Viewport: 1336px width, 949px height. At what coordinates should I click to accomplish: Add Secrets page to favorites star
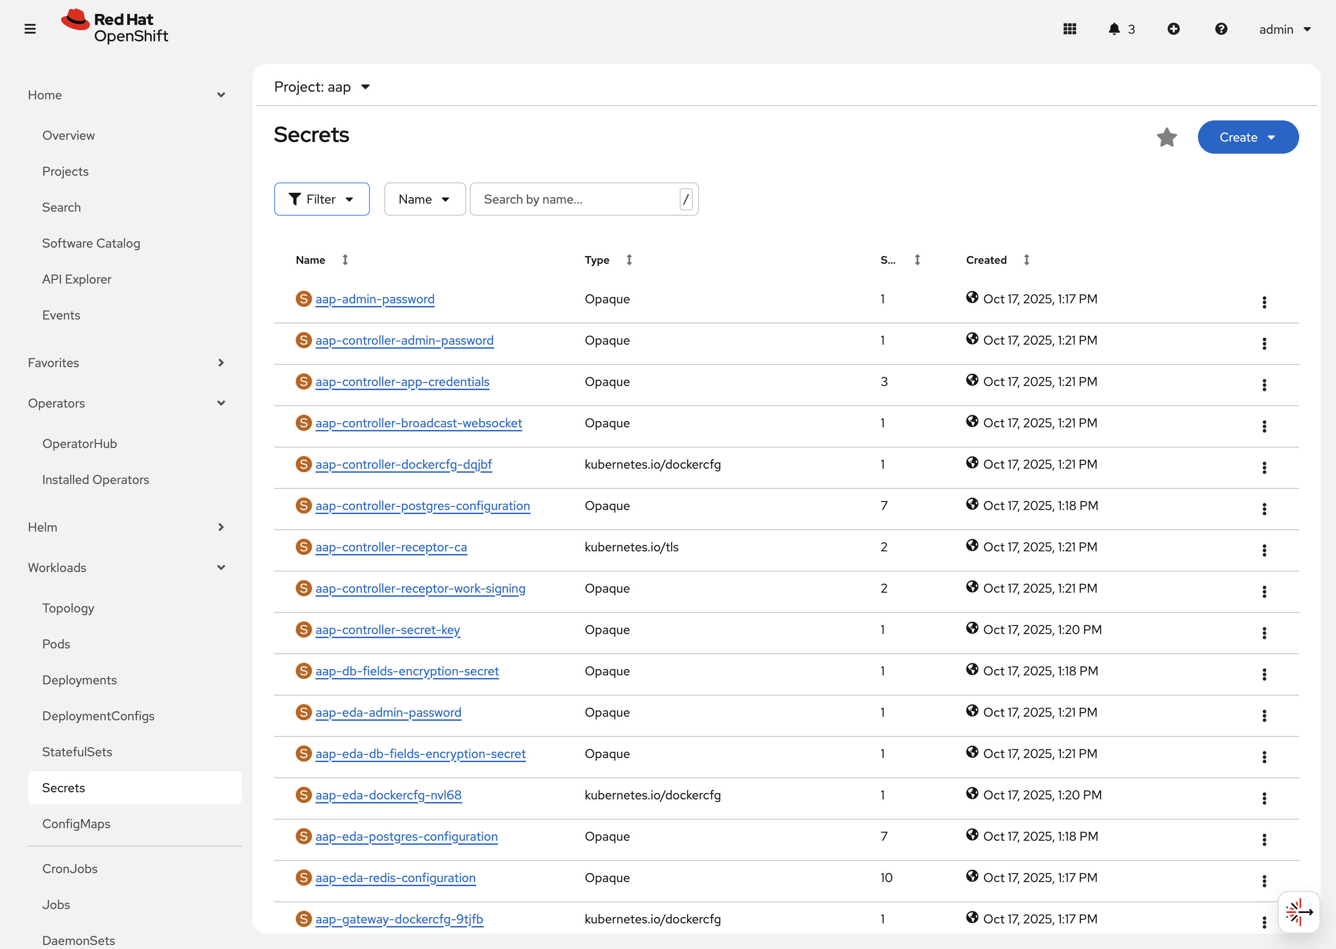coord(1167,137)
